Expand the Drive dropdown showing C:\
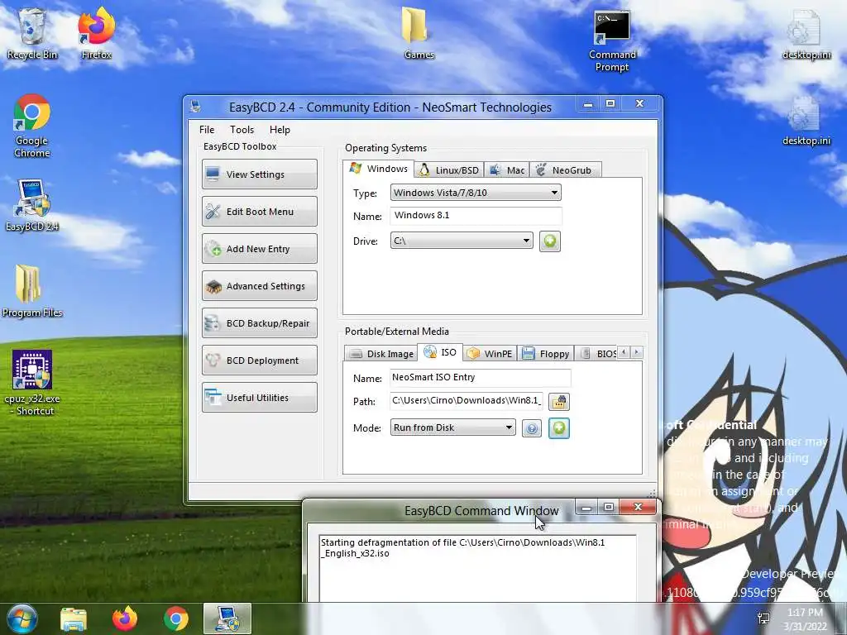847x635 pixels. (462, 241)
